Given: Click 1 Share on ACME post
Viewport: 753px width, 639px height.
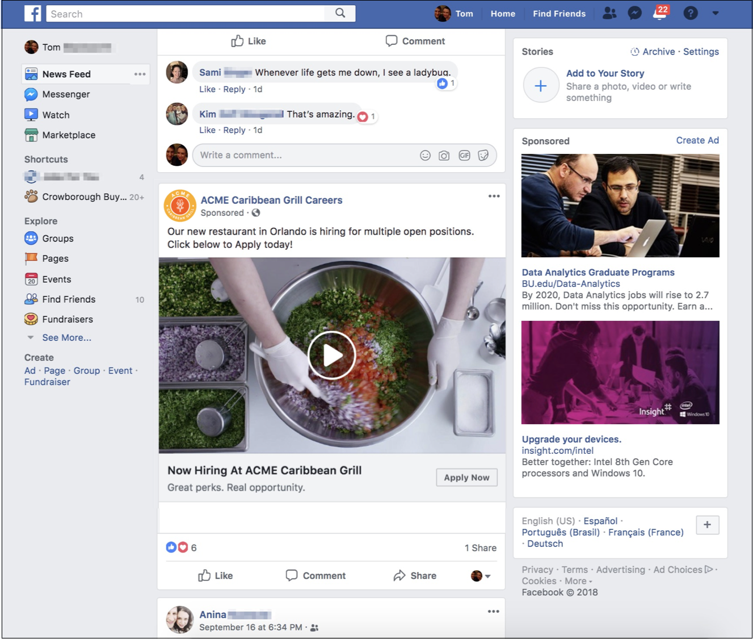Looking at the screenshot, I should (480, 548).
